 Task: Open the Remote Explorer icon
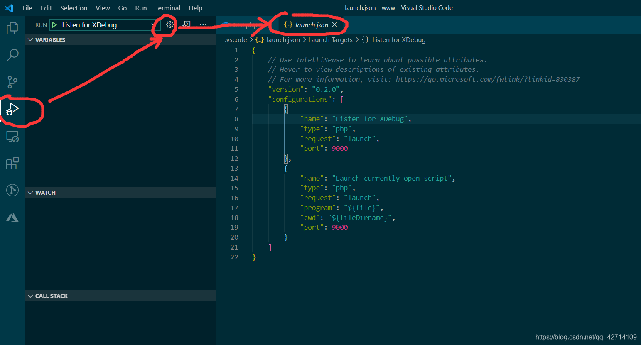click(12, 137)
